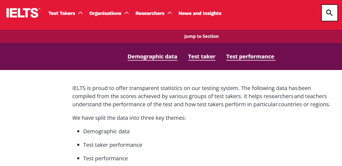Image resolution: width=342 pixels, height=166 pixels.
Task: Jump to Demographic data in purple bar
Action: tap(152, 56)
